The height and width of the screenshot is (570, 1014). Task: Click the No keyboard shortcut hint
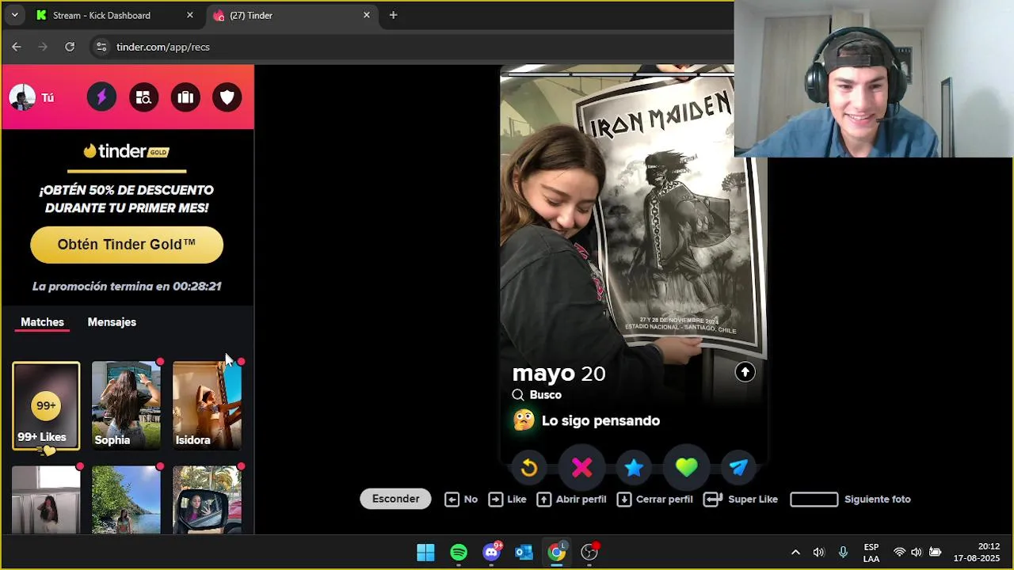[461, 500]
